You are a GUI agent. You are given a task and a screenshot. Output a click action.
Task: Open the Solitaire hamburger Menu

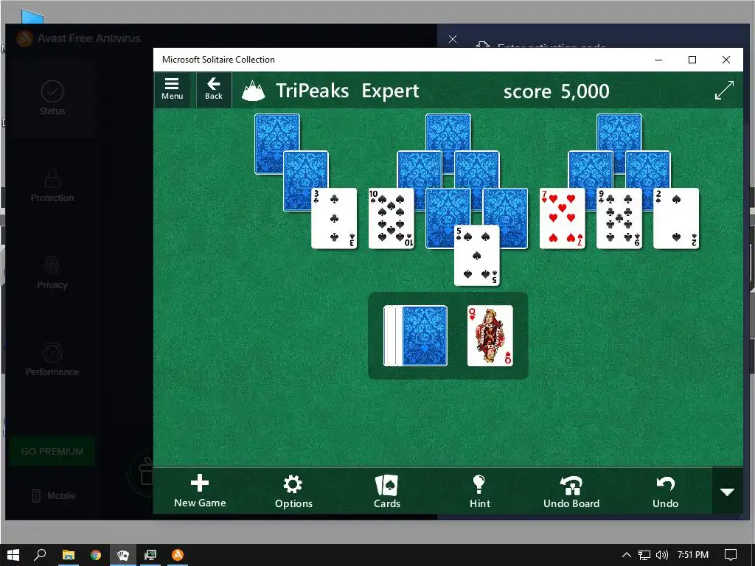click(x=173, y=89)
